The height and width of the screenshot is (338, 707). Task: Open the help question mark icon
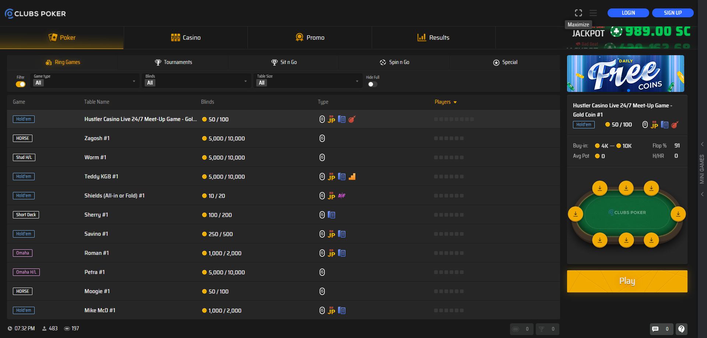(x=681, y=329)
